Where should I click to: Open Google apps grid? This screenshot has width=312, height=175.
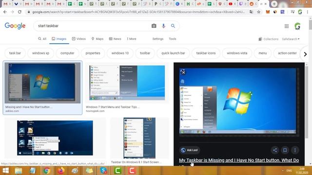287,26
